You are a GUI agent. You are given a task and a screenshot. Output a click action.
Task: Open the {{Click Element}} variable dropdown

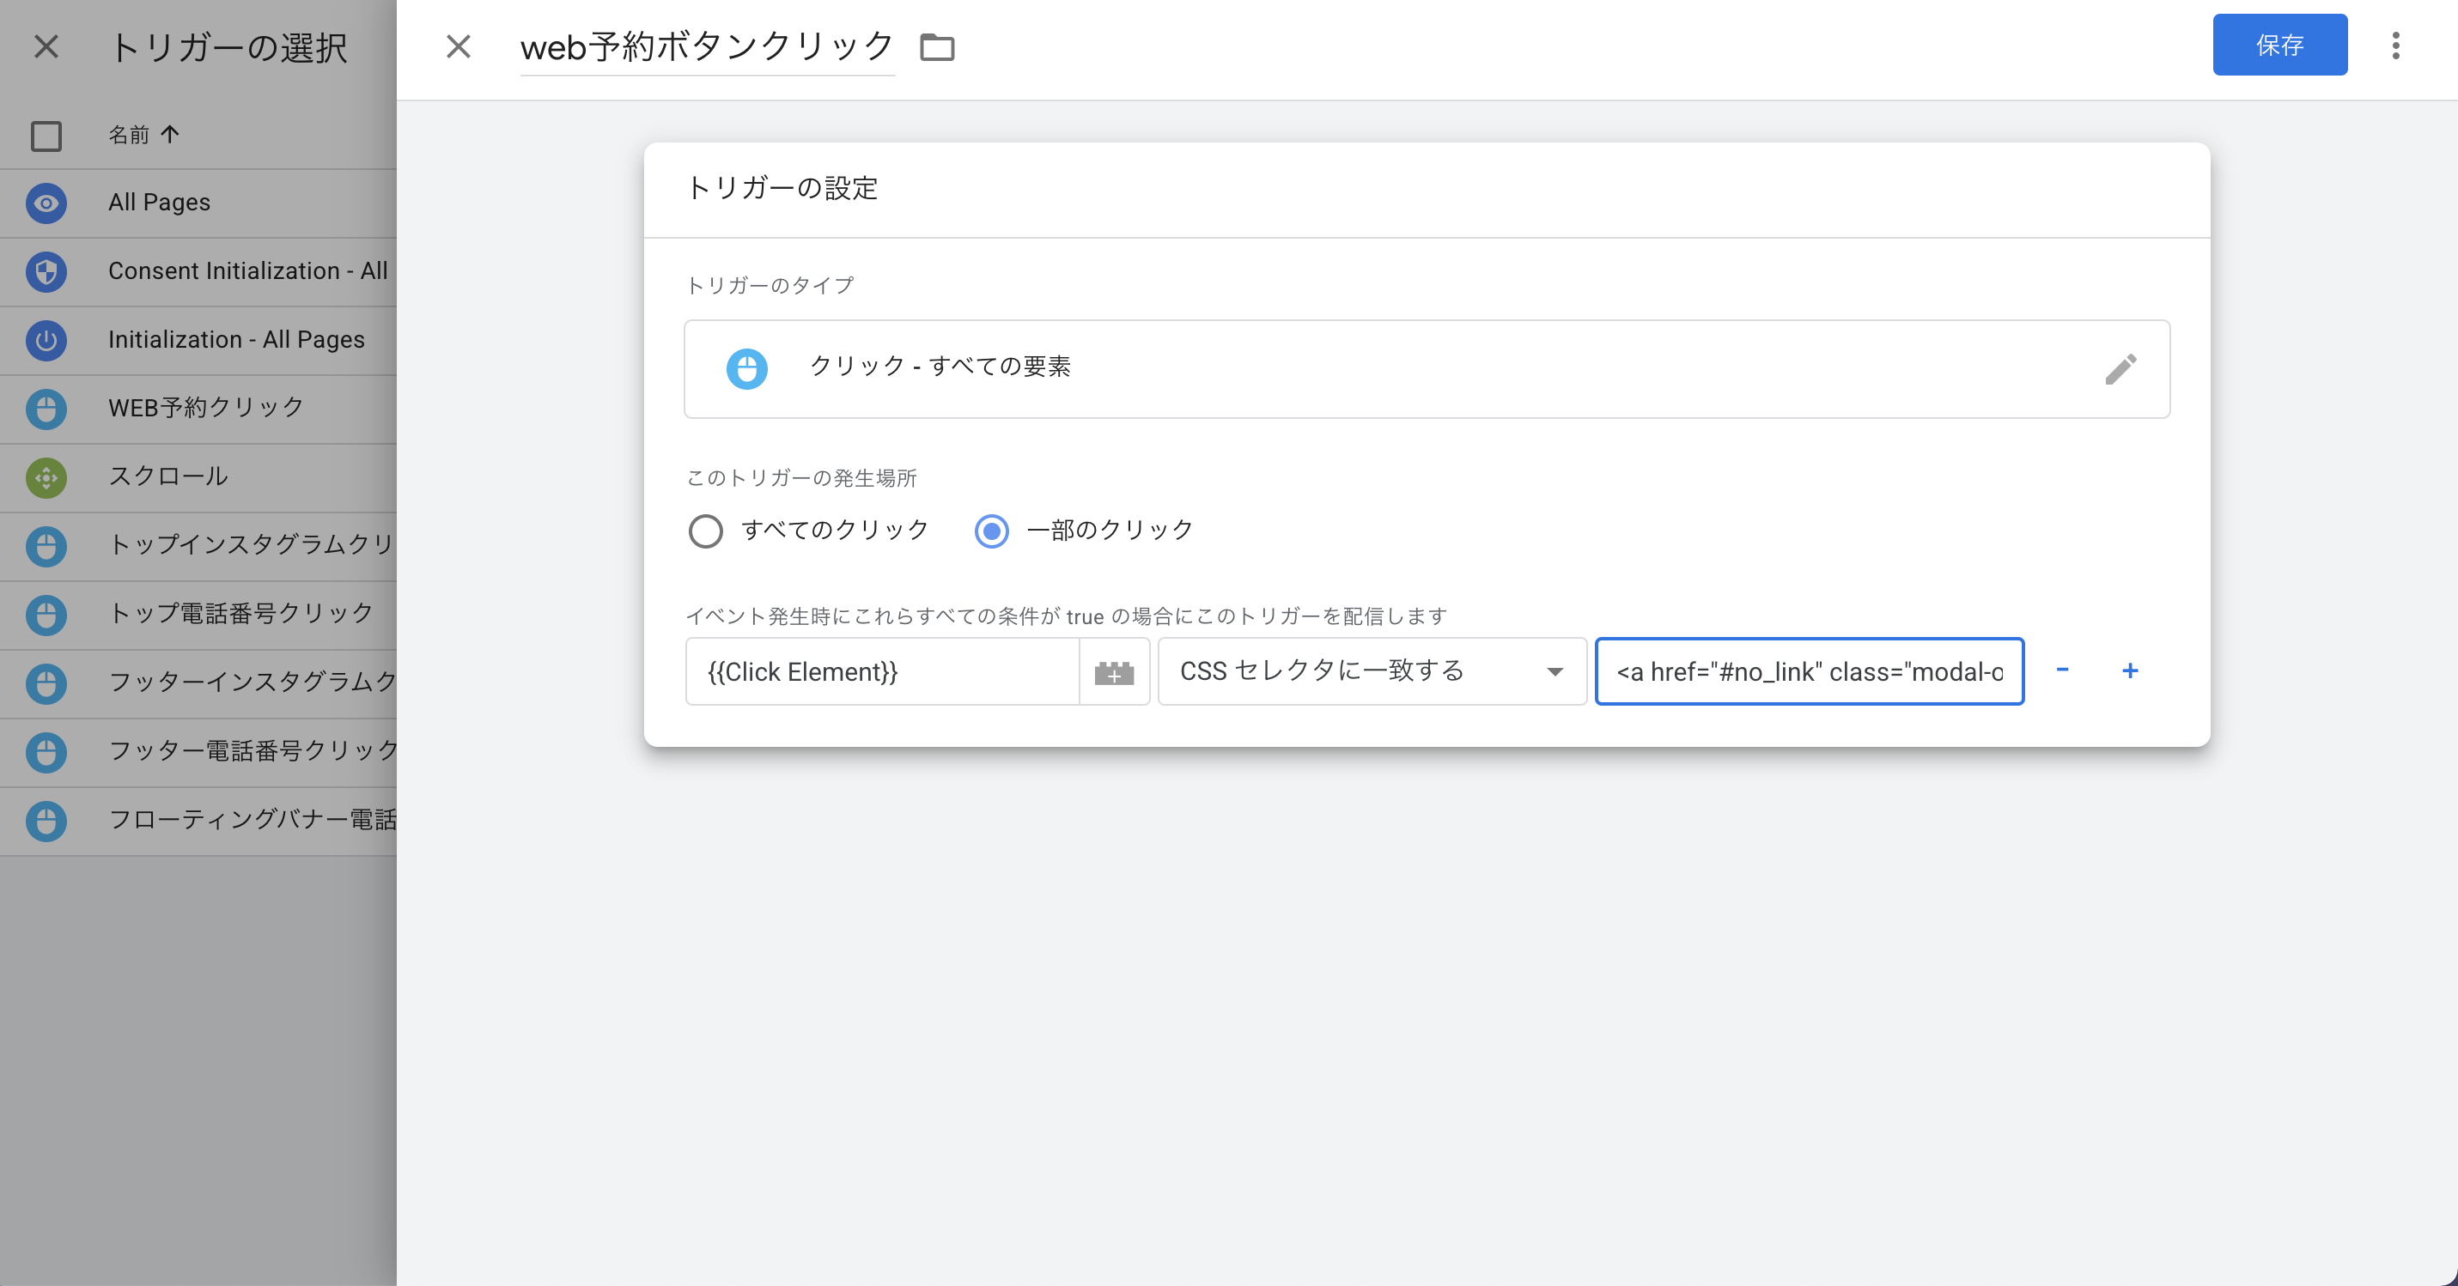pyautogui.click(x=882, y=671)
